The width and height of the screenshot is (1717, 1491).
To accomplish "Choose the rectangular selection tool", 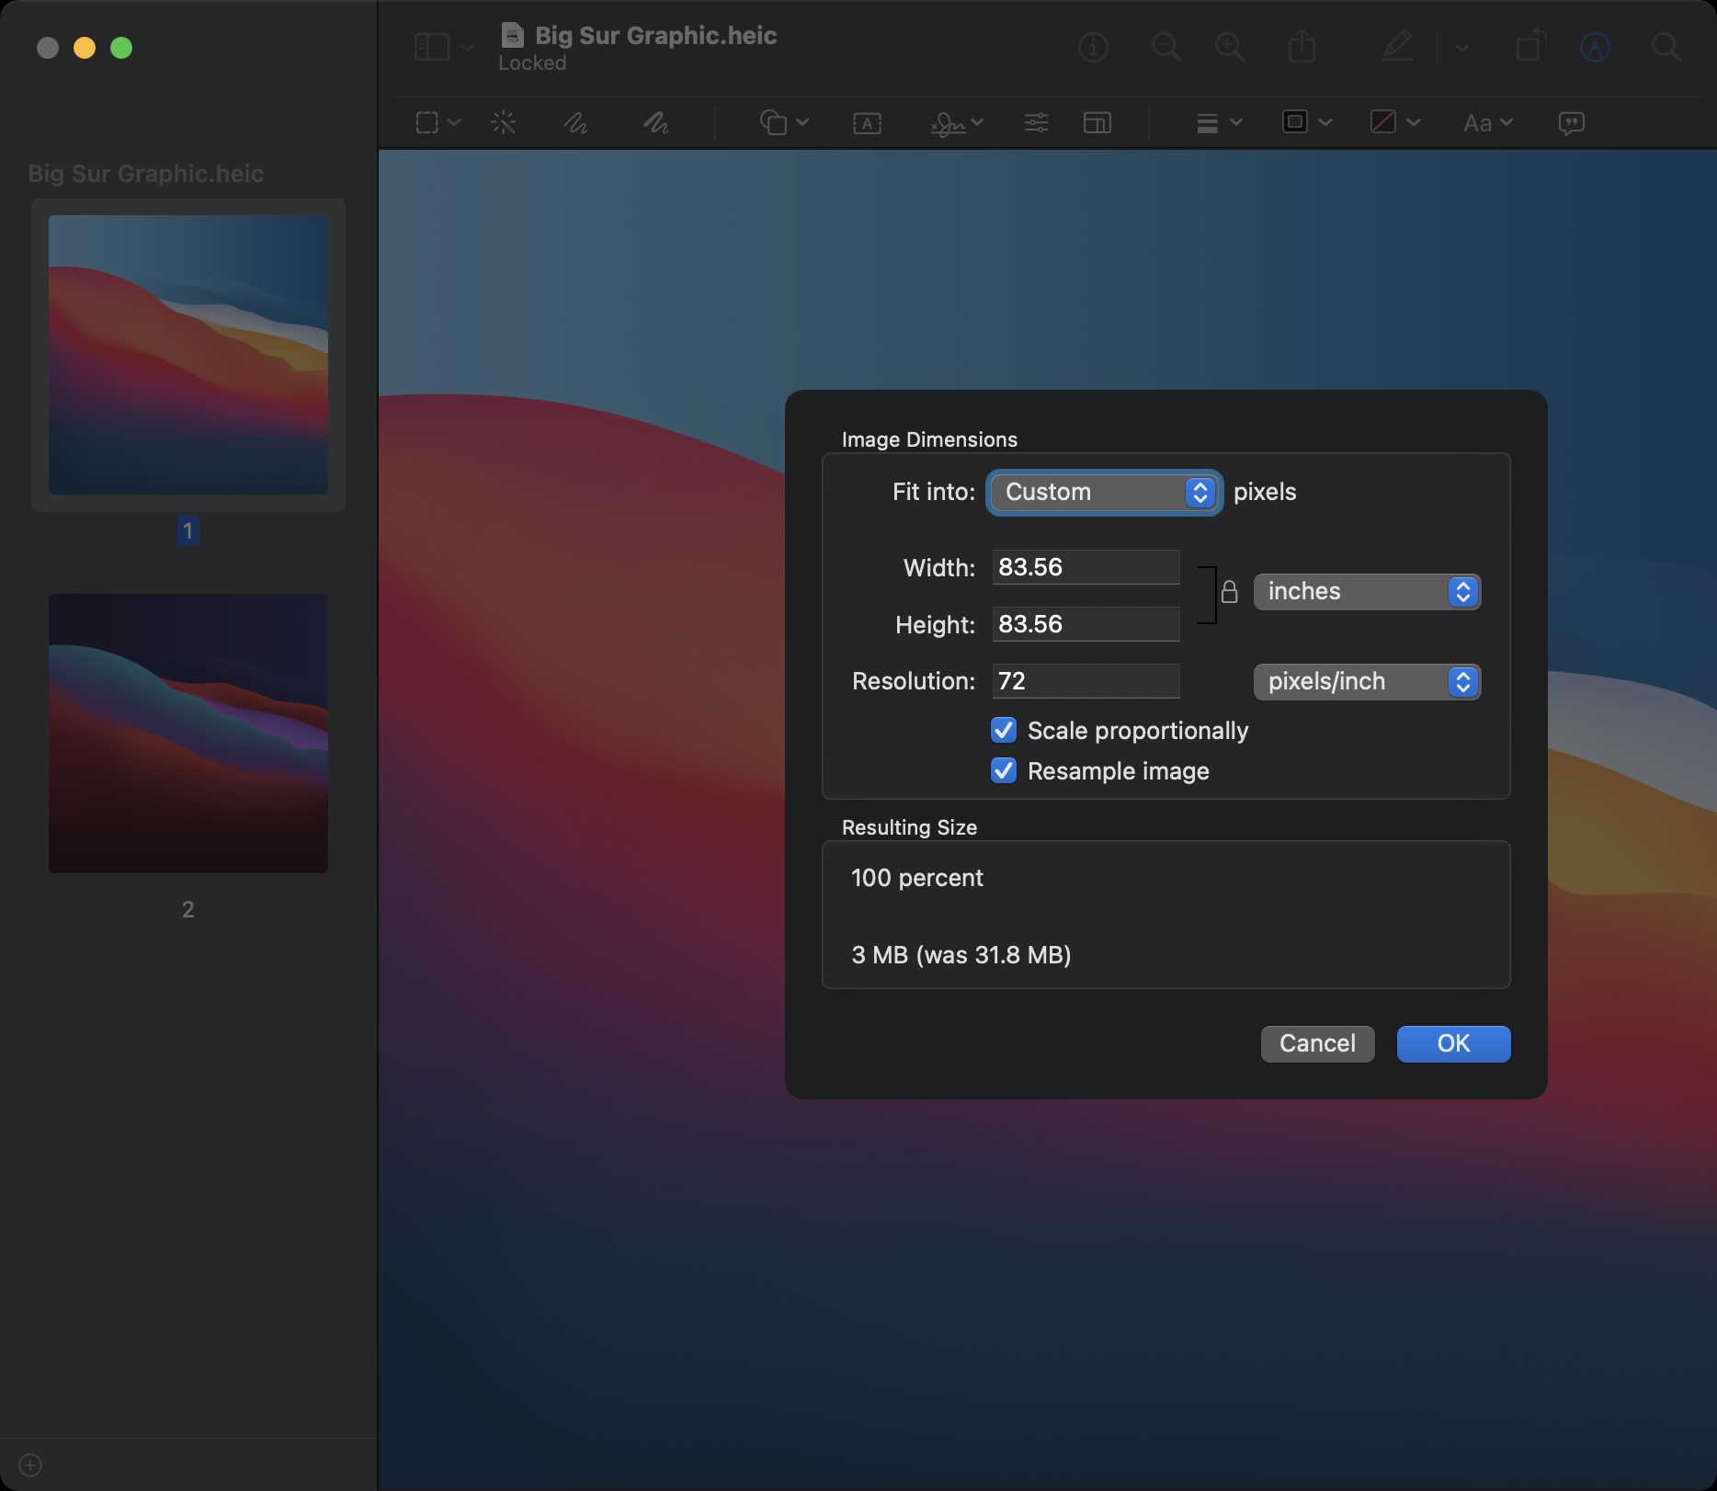I will point(426,122).
